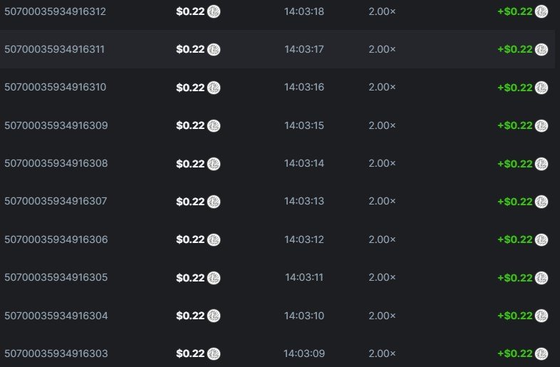Open bet ID 50700035934916306
560x367 pixels.
pyautogui.click(x=56, y=239)
